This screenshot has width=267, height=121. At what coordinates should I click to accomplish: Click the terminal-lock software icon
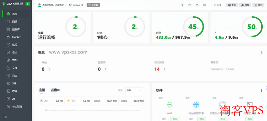pos(250,105)
